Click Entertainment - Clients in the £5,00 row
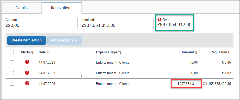 pyautogui.click(x=112, y=62)
